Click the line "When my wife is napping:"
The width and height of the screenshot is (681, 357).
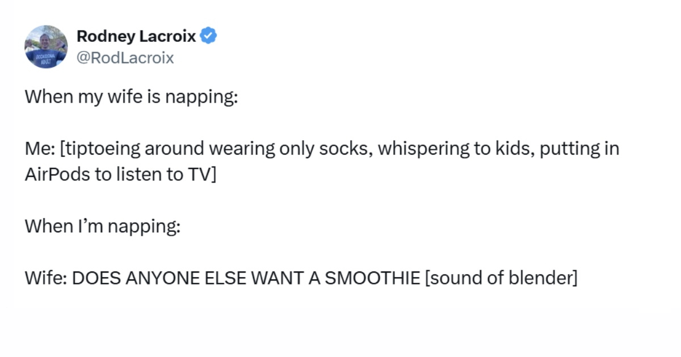click(x=131, y=97)
